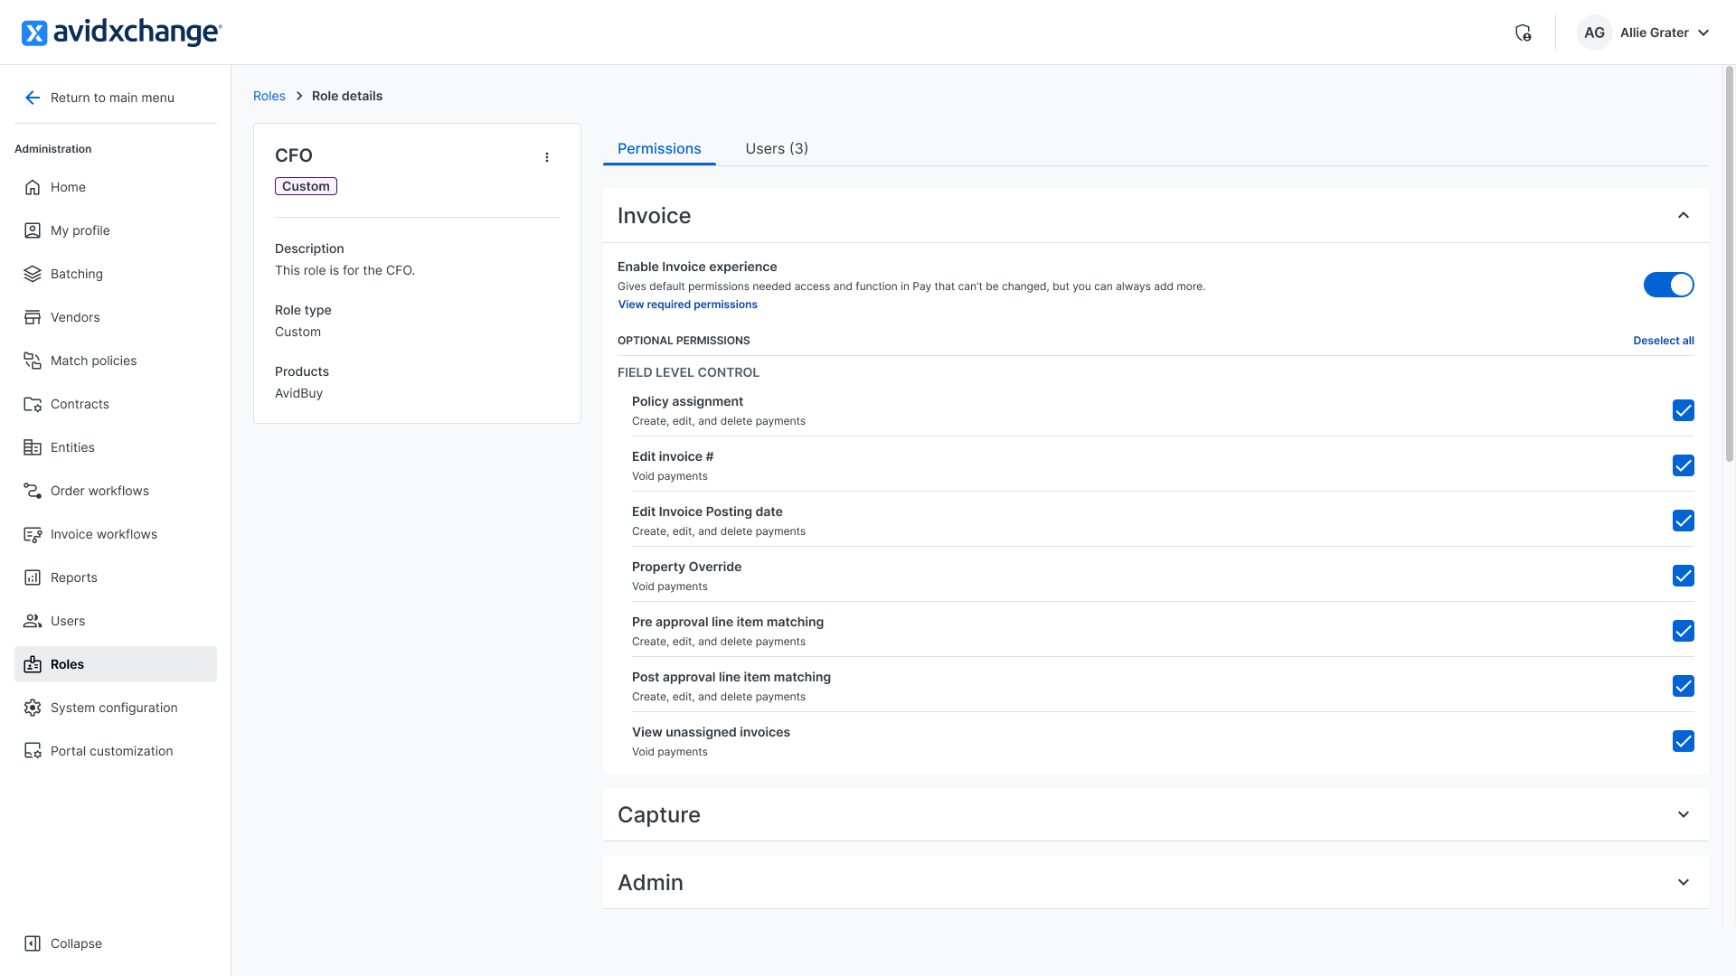1736x976 pixels.
Task: Click the Vendors storefront icon
Action: 33,317
